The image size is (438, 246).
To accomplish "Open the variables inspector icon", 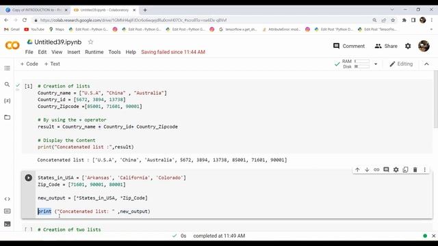I will point(8,100).
